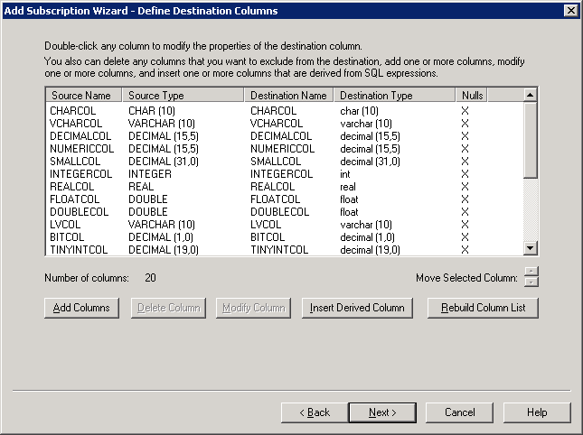Viewport: 583px width, 435px height.
Task: Click the Insert Derived Column button
Action: pos(356,308)
